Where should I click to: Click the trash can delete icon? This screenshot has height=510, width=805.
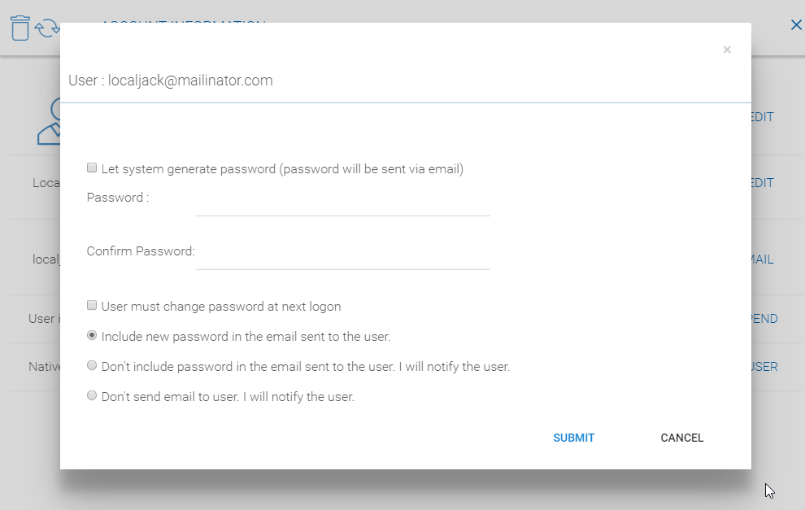click(20, 28)
